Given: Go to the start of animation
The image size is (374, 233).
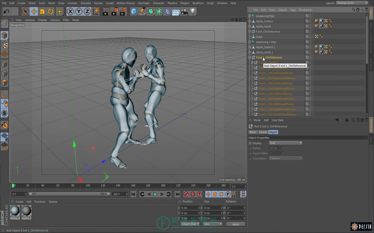Looking at the screenshot, I should [x=133, y=194].
